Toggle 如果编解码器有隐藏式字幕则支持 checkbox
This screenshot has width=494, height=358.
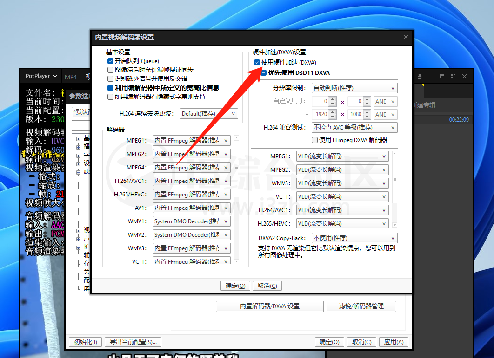pyautogui.click(x=110, y=97)
